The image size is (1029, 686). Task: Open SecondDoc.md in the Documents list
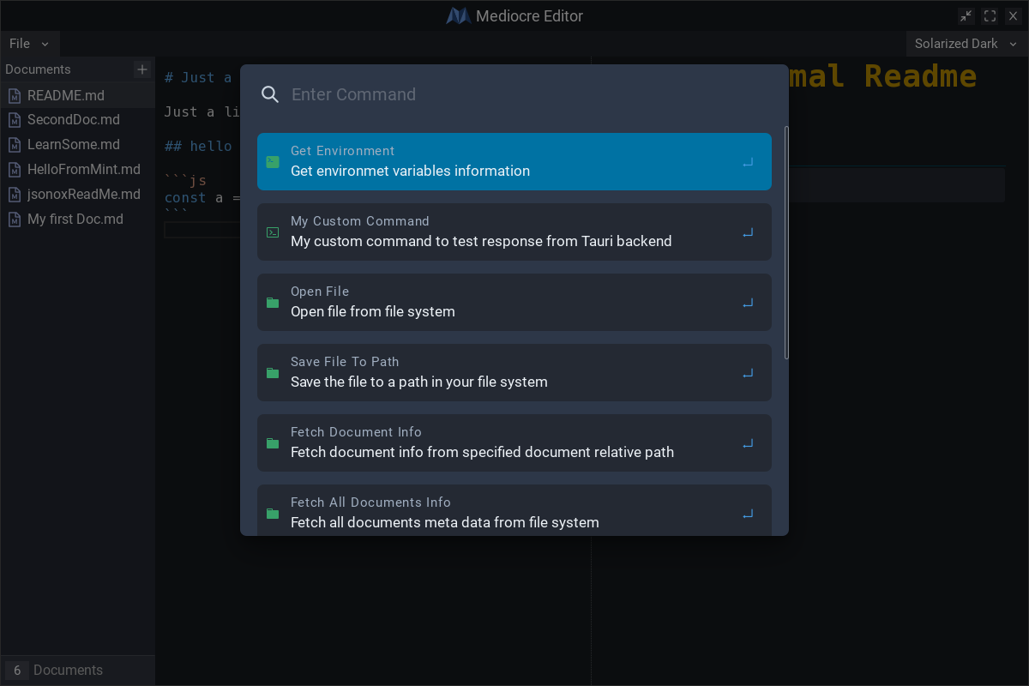coord(77,120)
